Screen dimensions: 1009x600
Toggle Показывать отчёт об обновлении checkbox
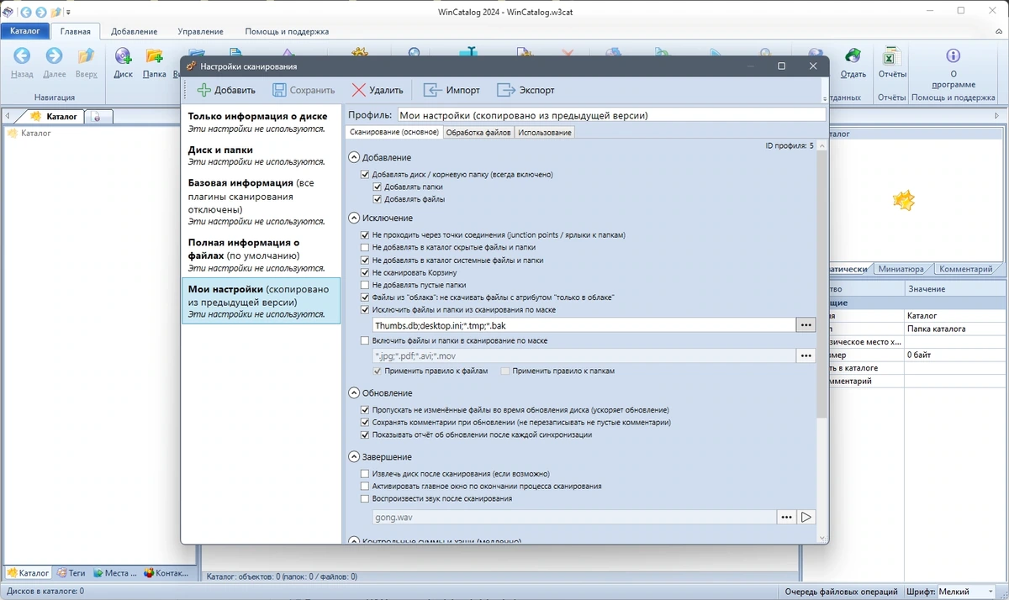point(364,435)
